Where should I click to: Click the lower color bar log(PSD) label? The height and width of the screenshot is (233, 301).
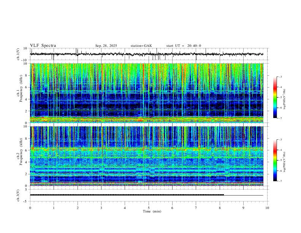pyautogui.click(x=285, y=162)
